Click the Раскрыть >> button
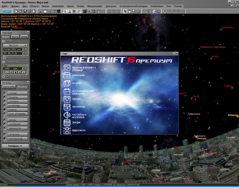 pos(15,145)
